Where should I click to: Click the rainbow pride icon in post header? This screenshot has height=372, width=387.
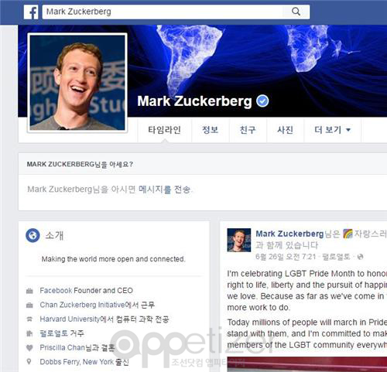[x=348, y=234]
